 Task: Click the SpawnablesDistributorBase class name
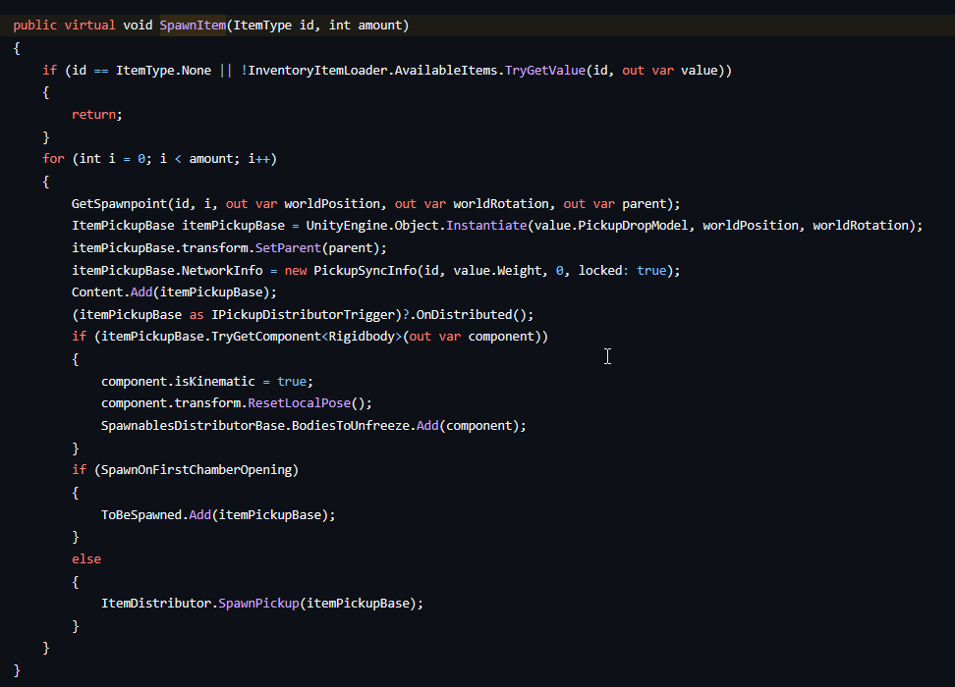coord(193,426)
